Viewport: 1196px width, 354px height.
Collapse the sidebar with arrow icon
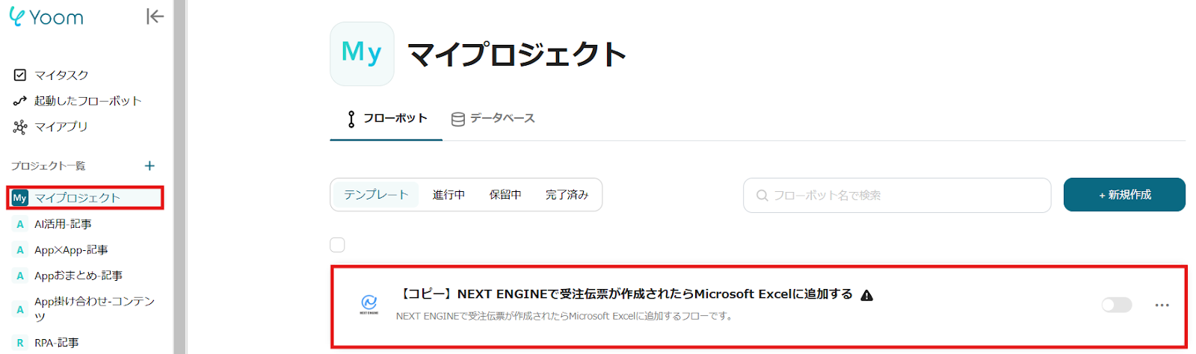(155, 16)
